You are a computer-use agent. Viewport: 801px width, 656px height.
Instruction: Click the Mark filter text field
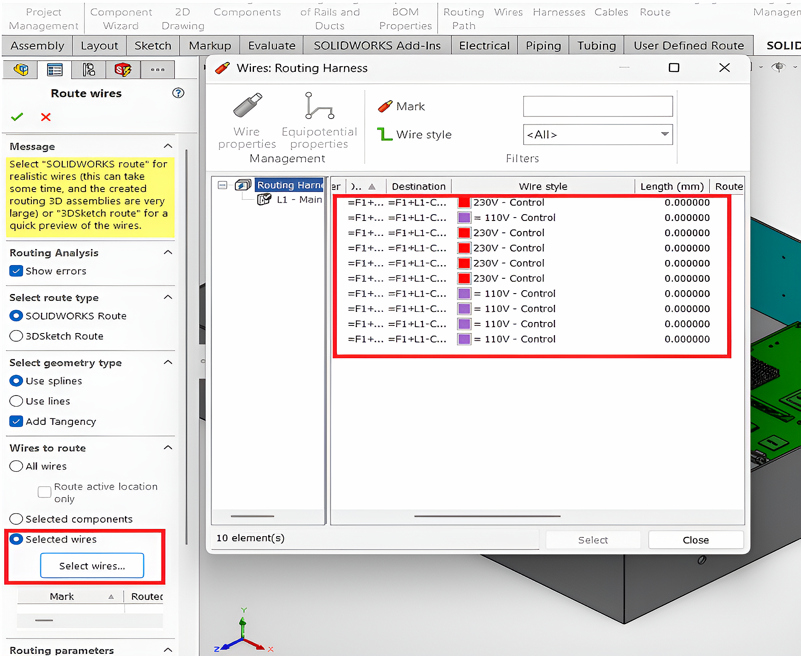pos(598,106)
